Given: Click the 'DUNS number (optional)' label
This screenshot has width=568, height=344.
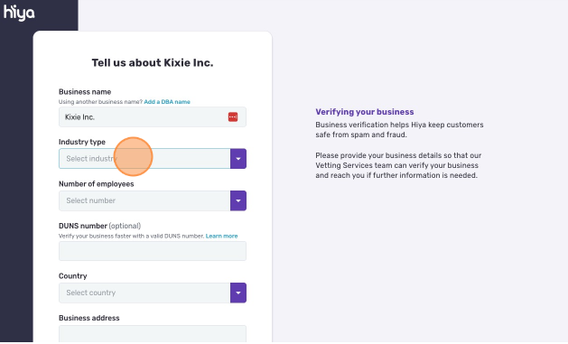Looking at the screenshot, I should 99,226.
